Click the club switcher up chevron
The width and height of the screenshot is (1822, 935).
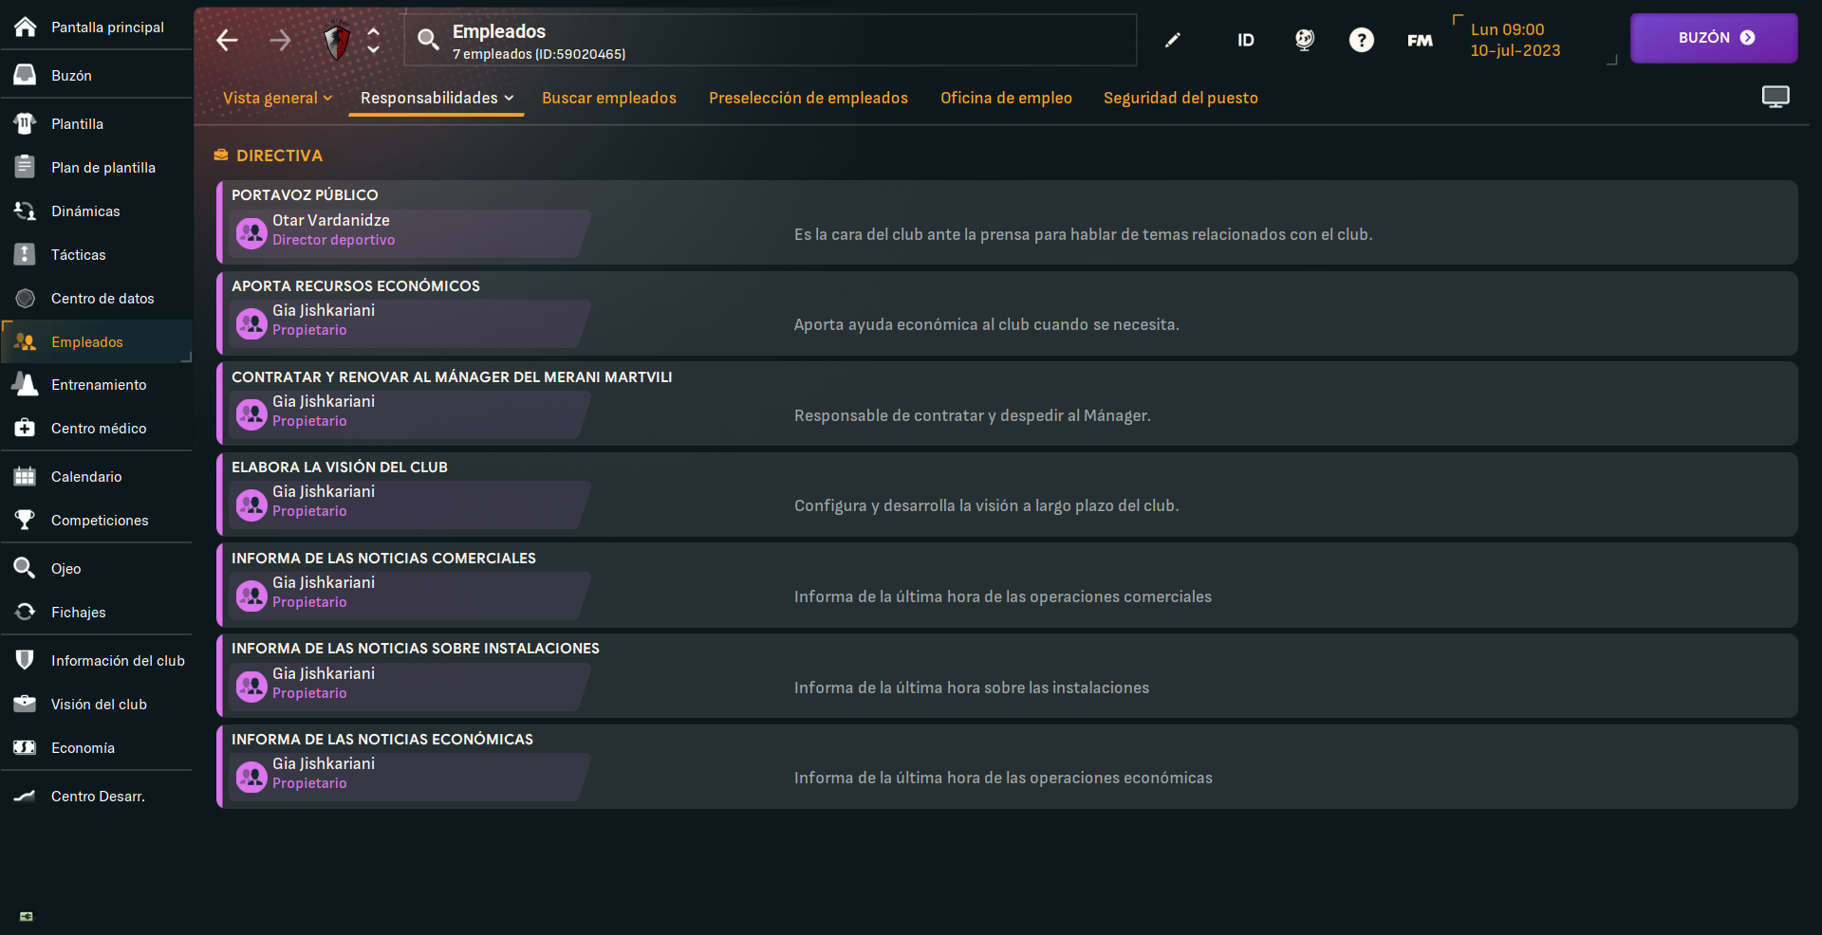(x=374, y=31)
